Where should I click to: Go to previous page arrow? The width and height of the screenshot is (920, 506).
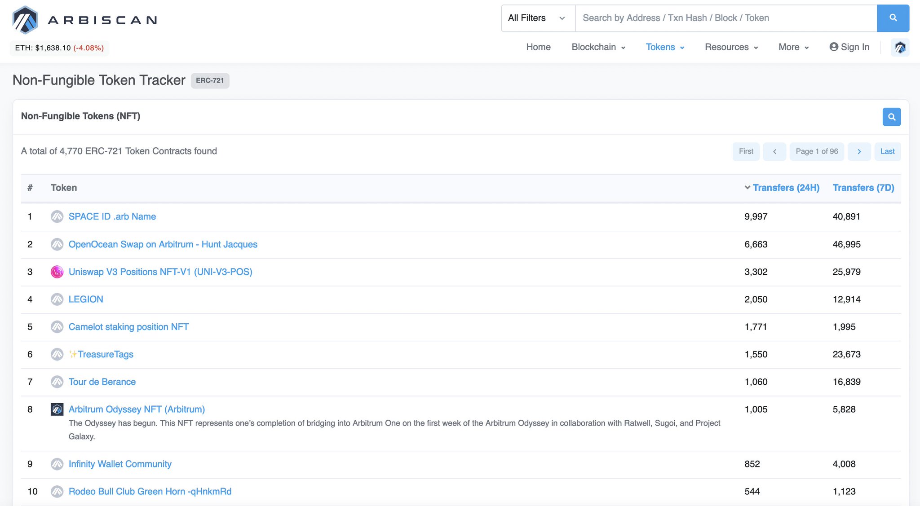point(774,152)
